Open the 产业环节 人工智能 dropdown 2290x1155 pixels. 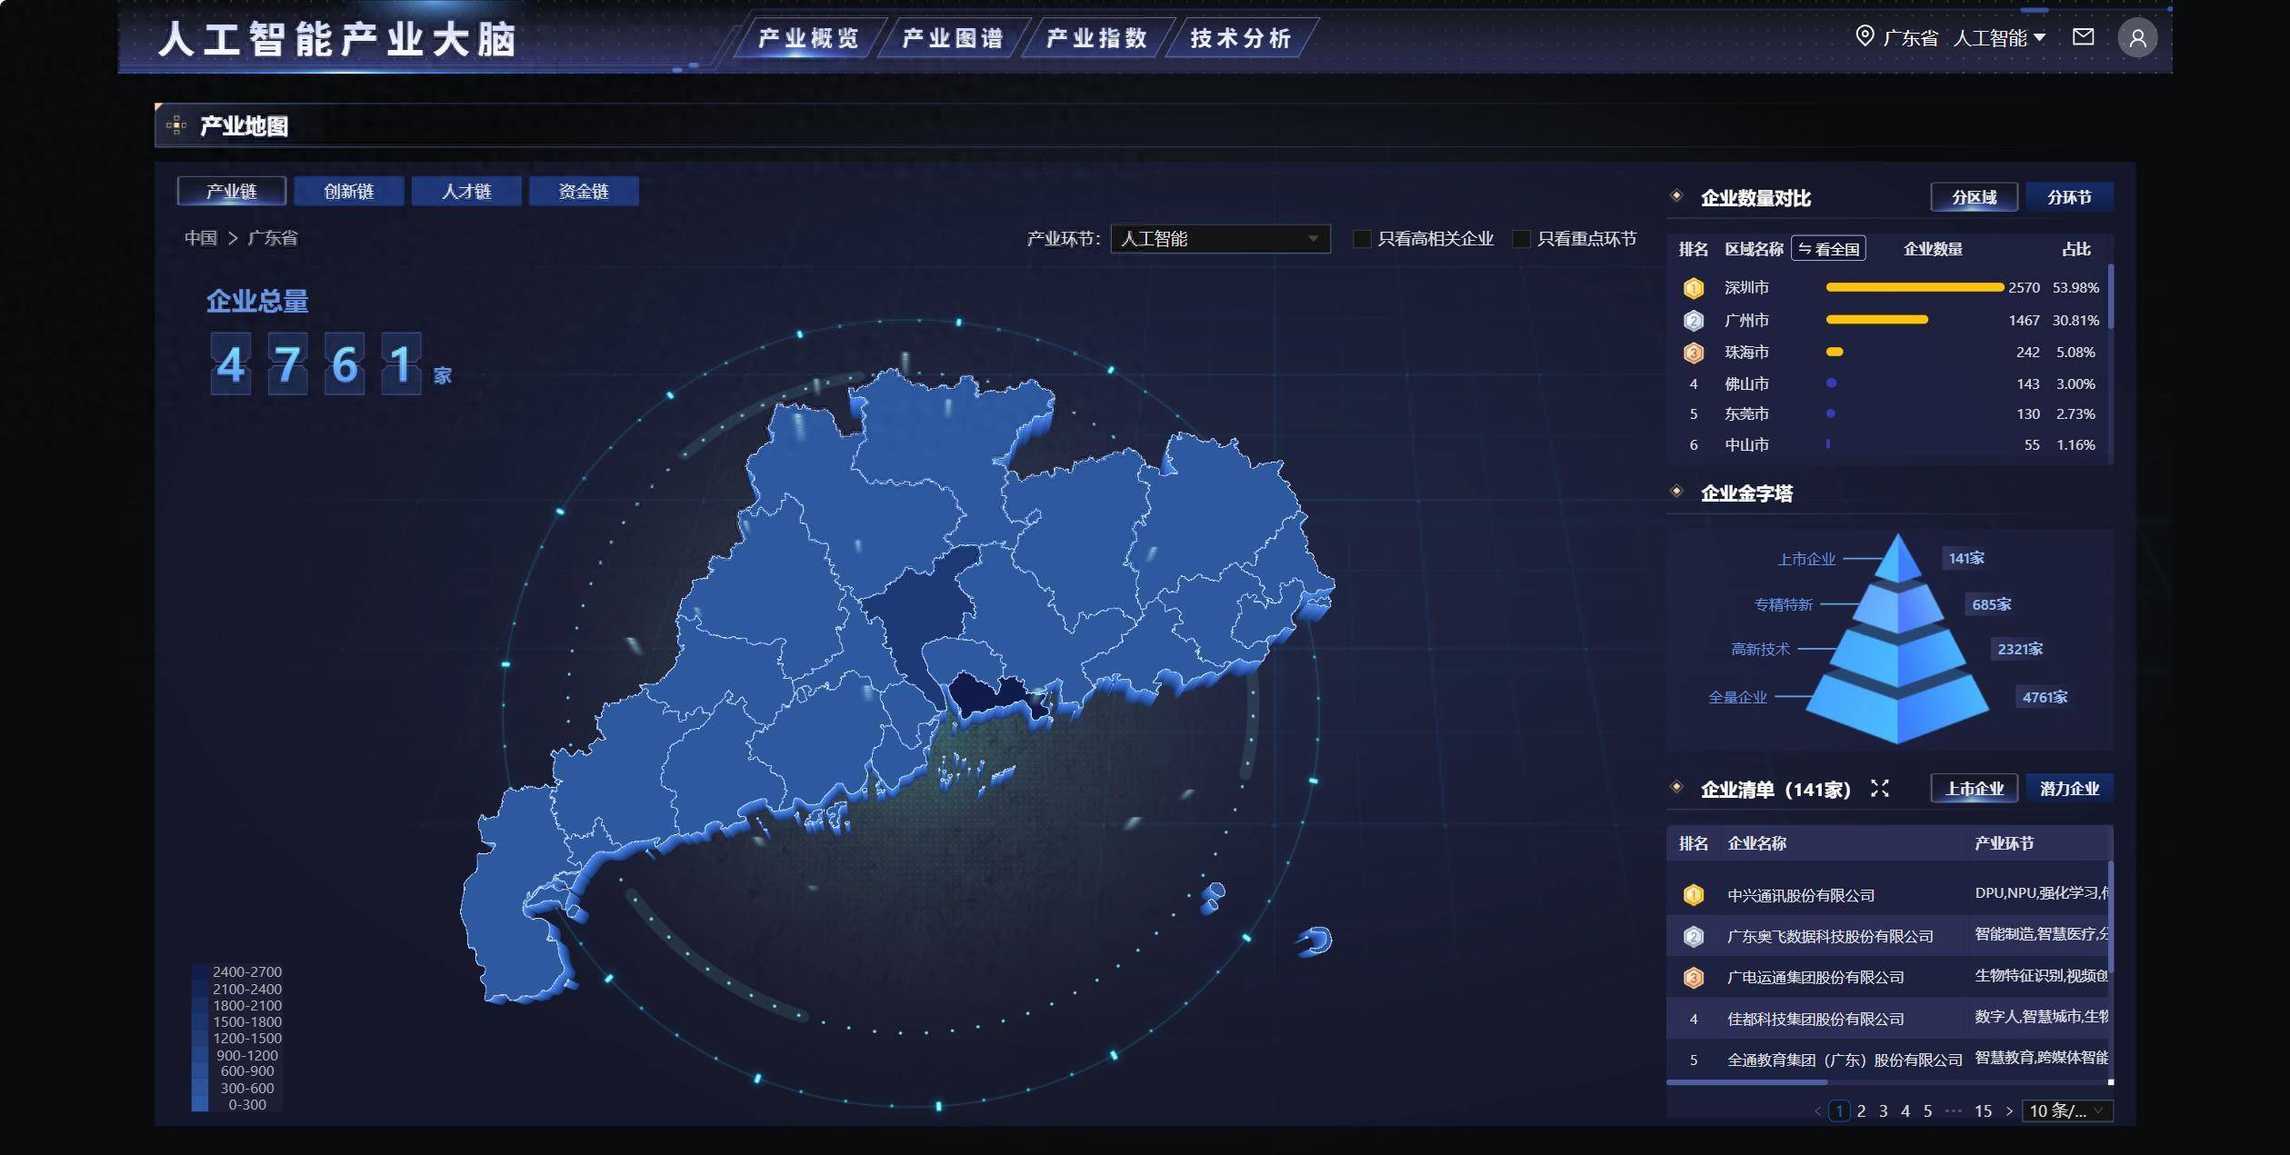tap(1219, 239)
